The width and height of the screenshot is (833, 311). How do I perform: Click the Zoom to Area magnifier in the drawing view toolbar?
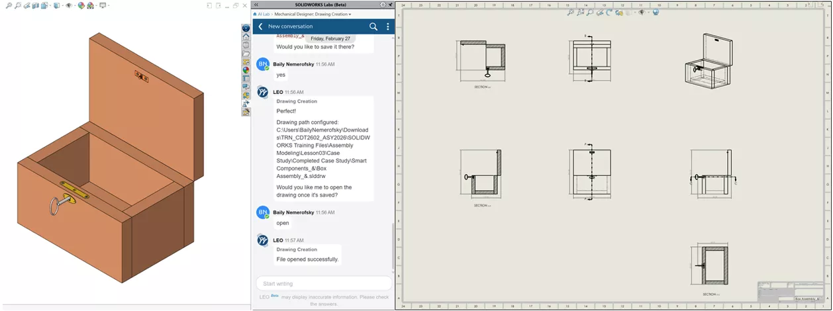tap(591, 12)
